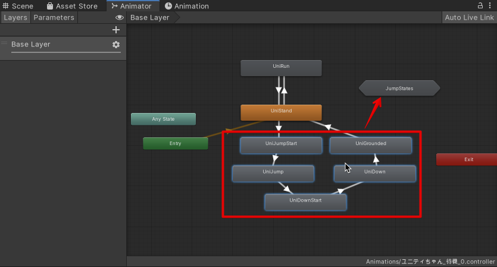The height and width of the screenshot is (267, 497).
Task: Select transition arrow from UniJumpStart to UniJump
Action: tap(275, 158)
